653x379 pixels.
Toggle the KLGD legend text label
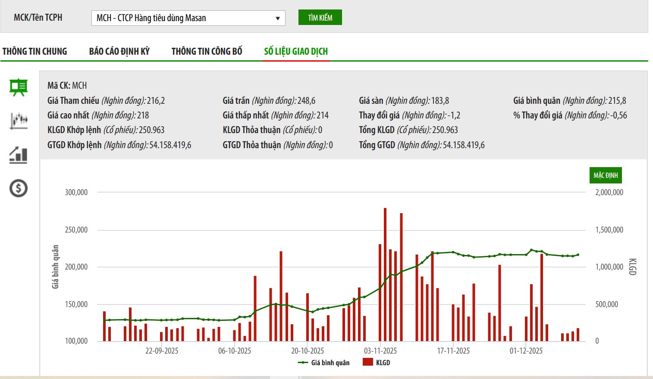pos(383,363)
